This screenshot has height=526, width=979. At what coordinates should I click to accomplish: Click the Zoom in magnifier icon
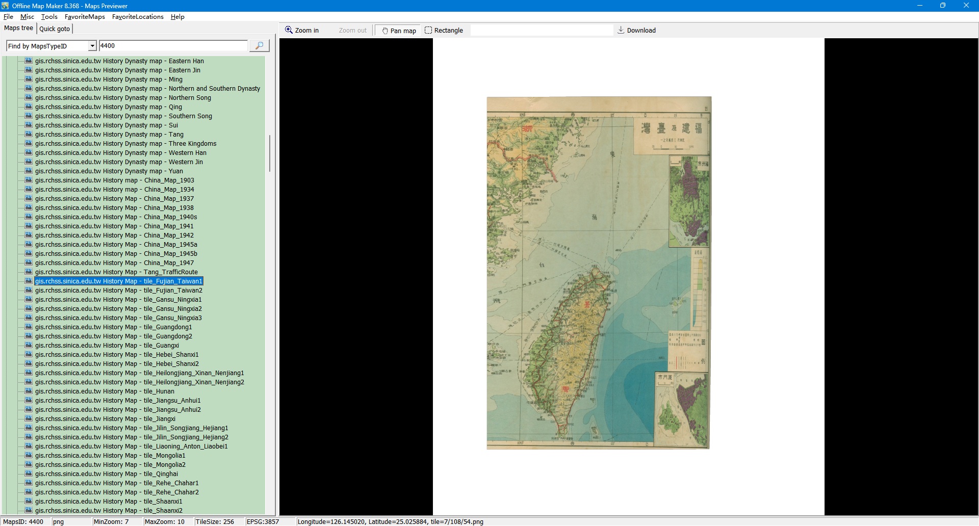coord(289,30)
